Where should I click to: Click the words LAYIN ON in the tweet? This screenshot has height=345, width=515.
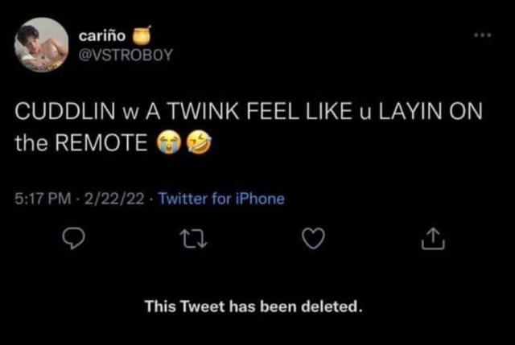(x=431, y=111)
